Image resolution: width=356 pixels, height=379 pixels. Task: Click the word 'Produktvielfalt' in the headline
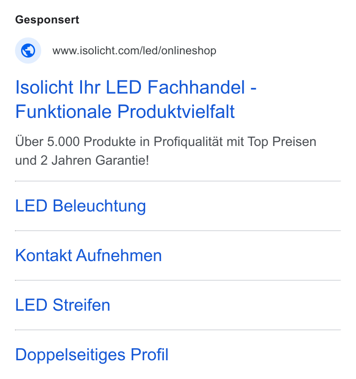(176, 111)
